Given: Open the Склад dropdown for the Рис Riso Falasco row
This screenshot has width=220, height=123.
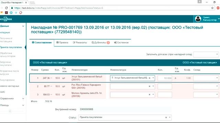Looking at the screenshot, I should pyautogui.click(x=206, y=86).
